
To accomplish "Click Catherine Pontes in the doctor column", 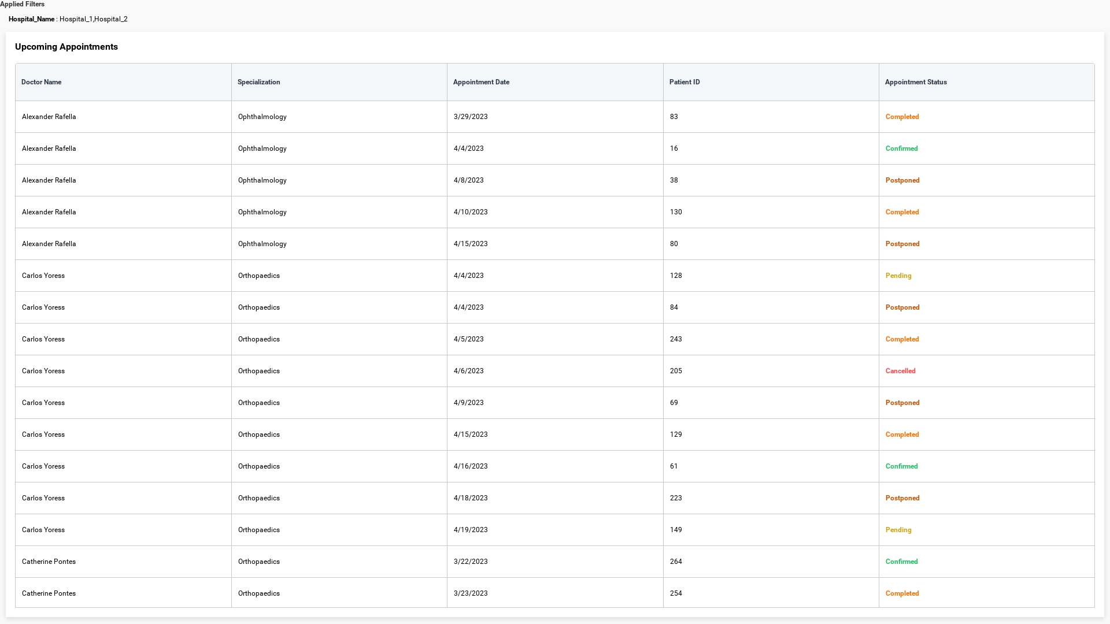I will coord(49,561).
